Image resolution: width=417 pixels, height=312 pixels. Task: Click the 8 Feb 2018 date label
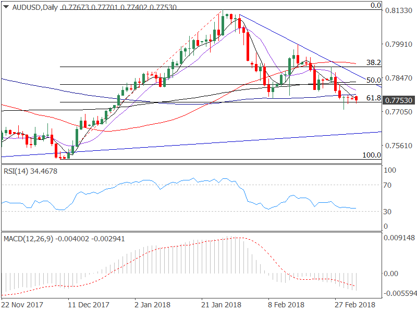(286, 305)
